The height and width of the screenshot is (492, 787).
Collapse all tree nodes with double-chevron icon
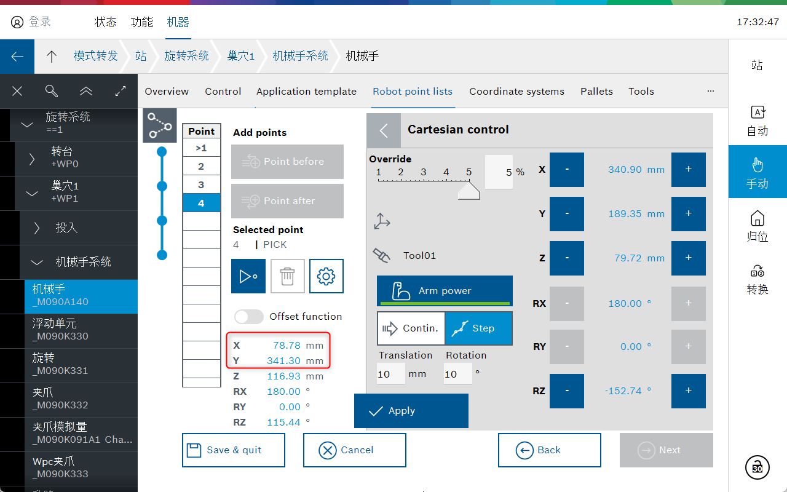point(86,91)
